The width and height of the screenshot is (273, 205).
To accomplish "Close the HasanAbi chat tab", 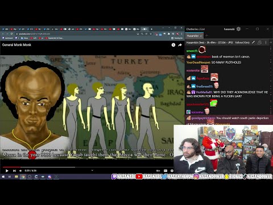I will coord(201,36).
